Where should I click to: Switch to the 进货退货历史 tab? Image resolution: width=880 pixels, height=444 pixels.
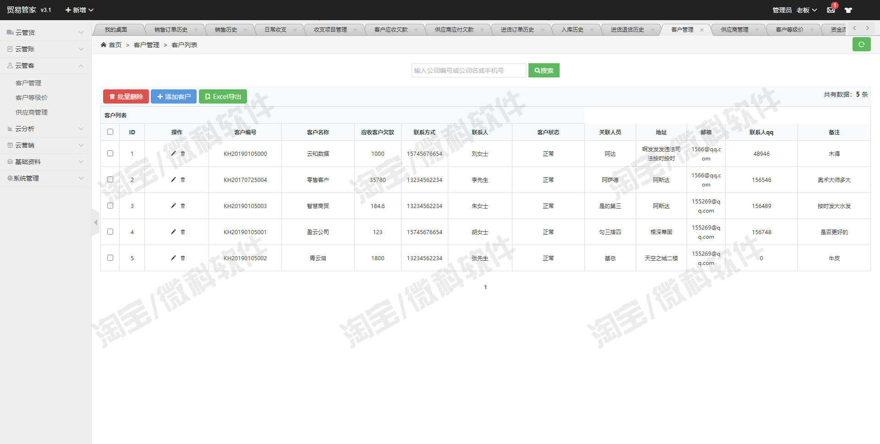[x=627, y=30]
